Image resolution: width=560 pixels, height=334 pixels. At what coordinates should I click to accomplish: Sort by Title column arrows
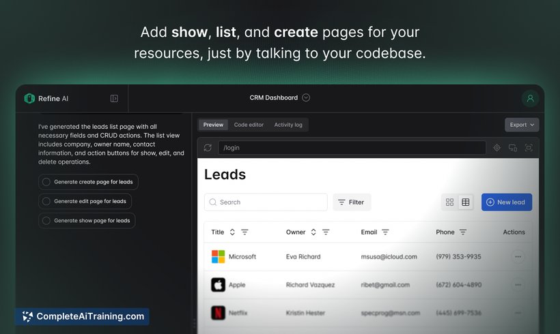coord(232,232)
